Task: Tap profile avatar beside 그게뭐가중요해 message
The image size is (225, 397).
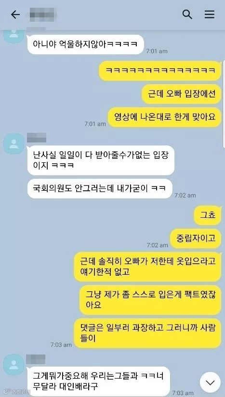Action: point(13,365)
